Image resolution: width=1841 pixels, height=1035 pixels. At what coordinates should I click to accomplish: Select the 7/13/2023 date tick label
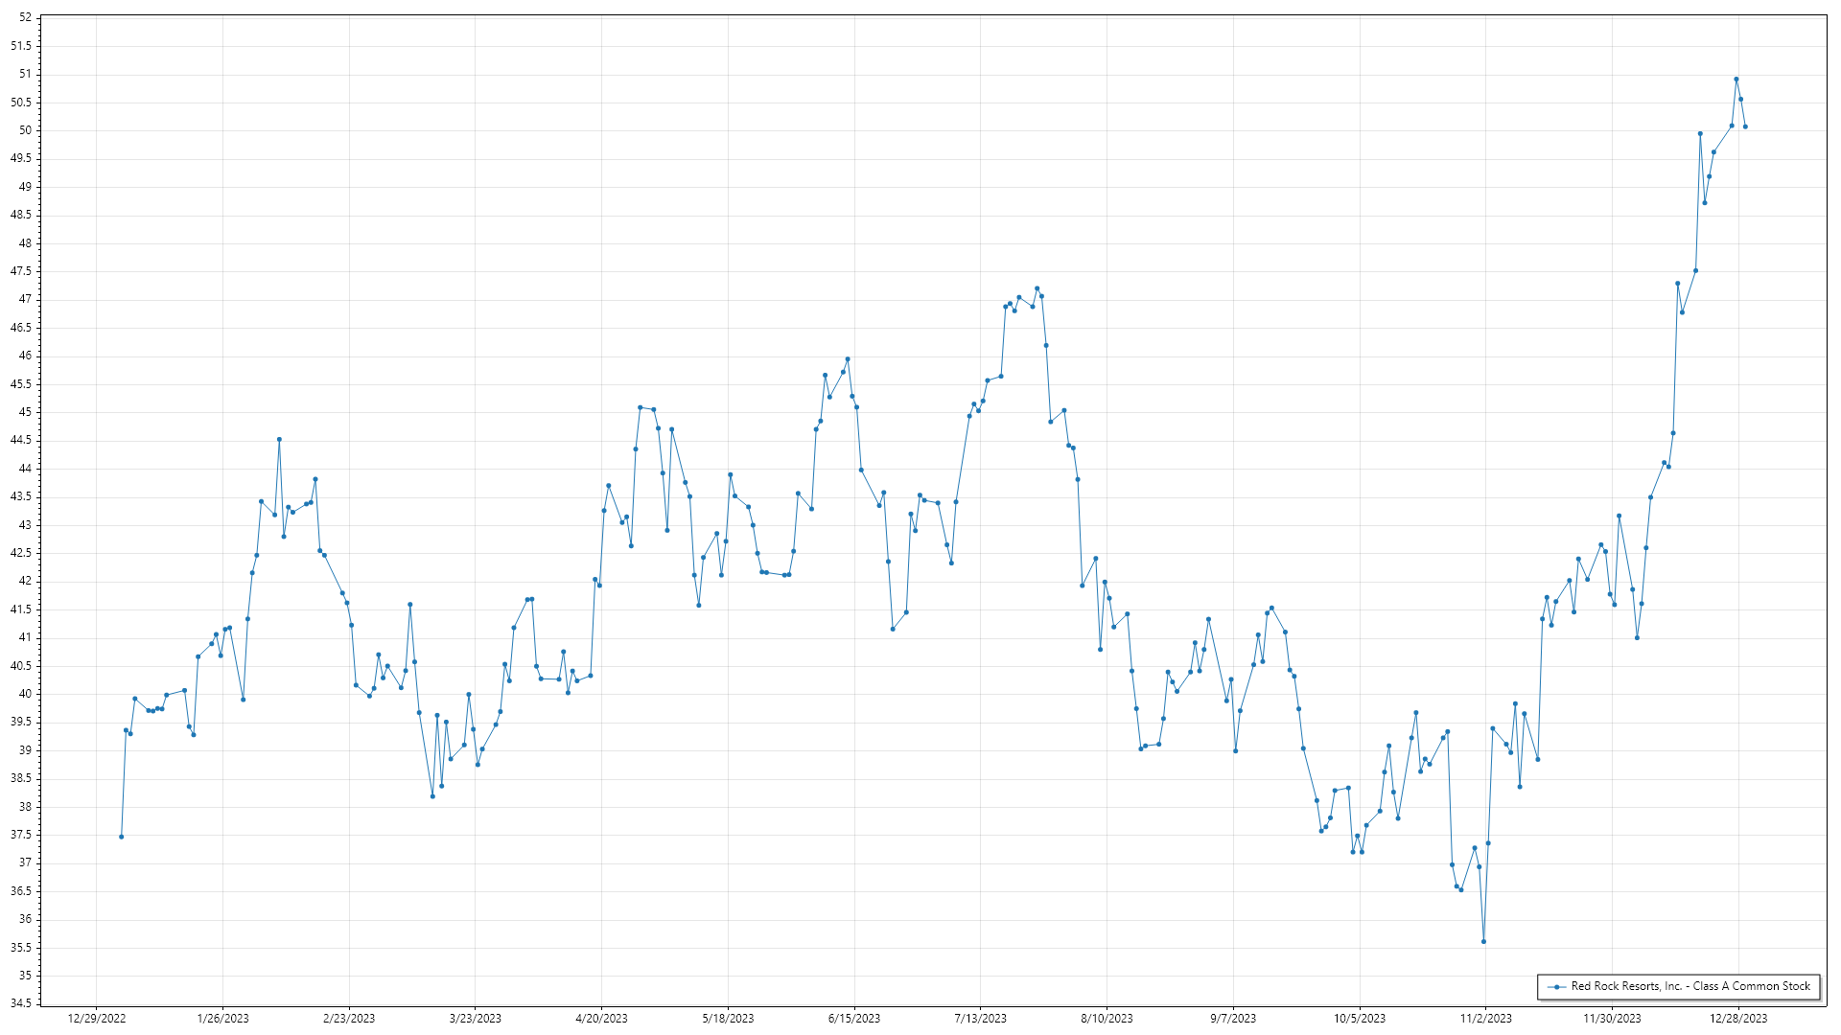tap(980, 1018)
